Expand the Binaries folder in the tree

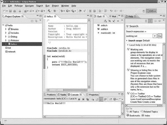pyautogui.click(x=6, y=29)
